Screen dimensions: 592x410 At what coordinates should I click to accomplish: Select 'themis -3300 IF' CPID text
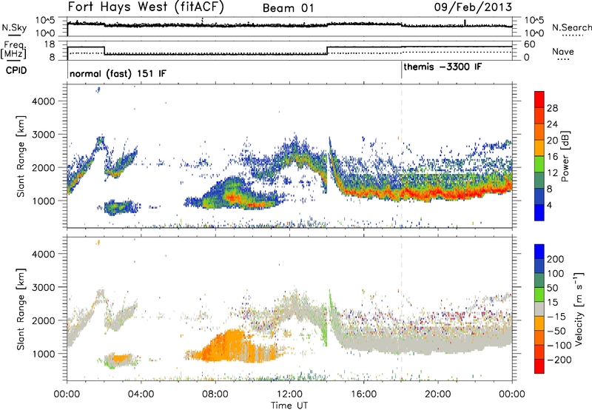(x=443, y=67)
